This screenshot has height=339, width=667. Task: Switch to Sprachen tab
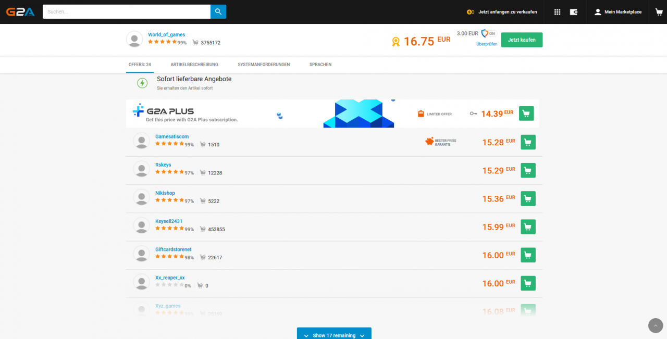tap(320, 65)
